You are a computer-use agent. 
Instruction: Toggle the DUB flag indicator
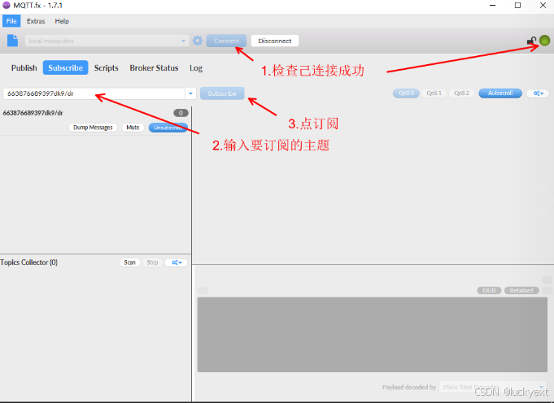(490, 290)
